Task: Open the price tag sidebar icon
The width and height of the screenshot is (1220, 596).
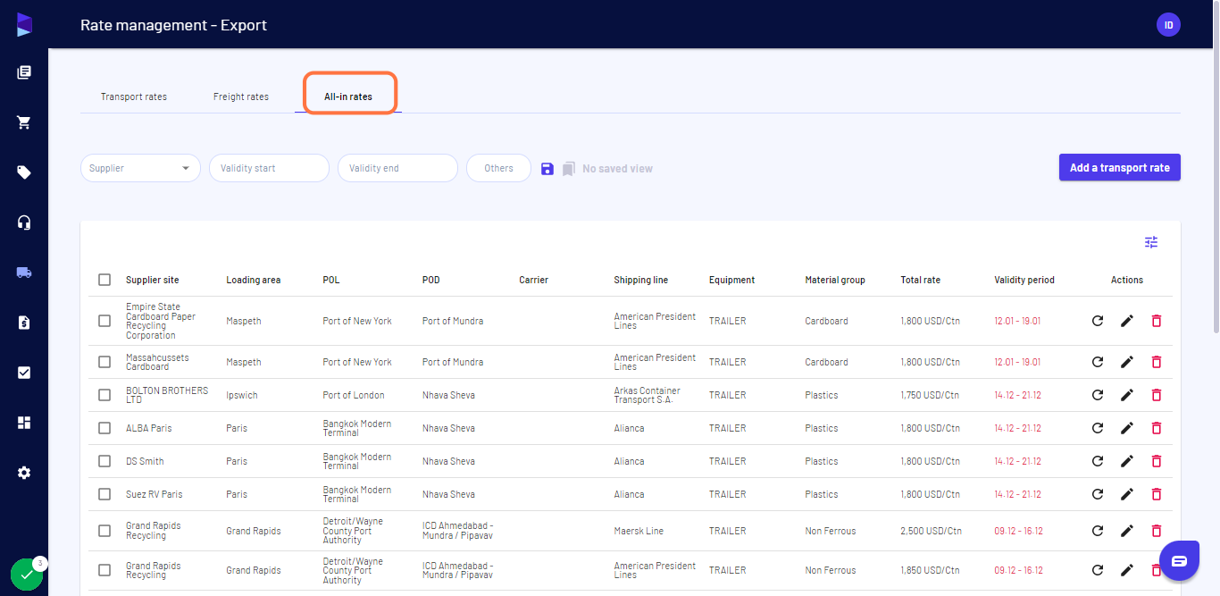Action: pos(24,172)
